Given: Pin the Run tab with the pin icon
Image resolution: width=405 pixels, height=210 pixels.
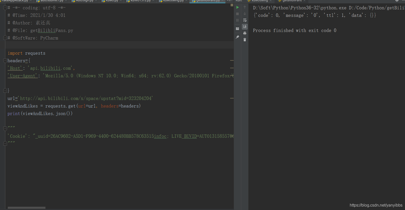Looking at the screenshot, I should pos(237,37).
